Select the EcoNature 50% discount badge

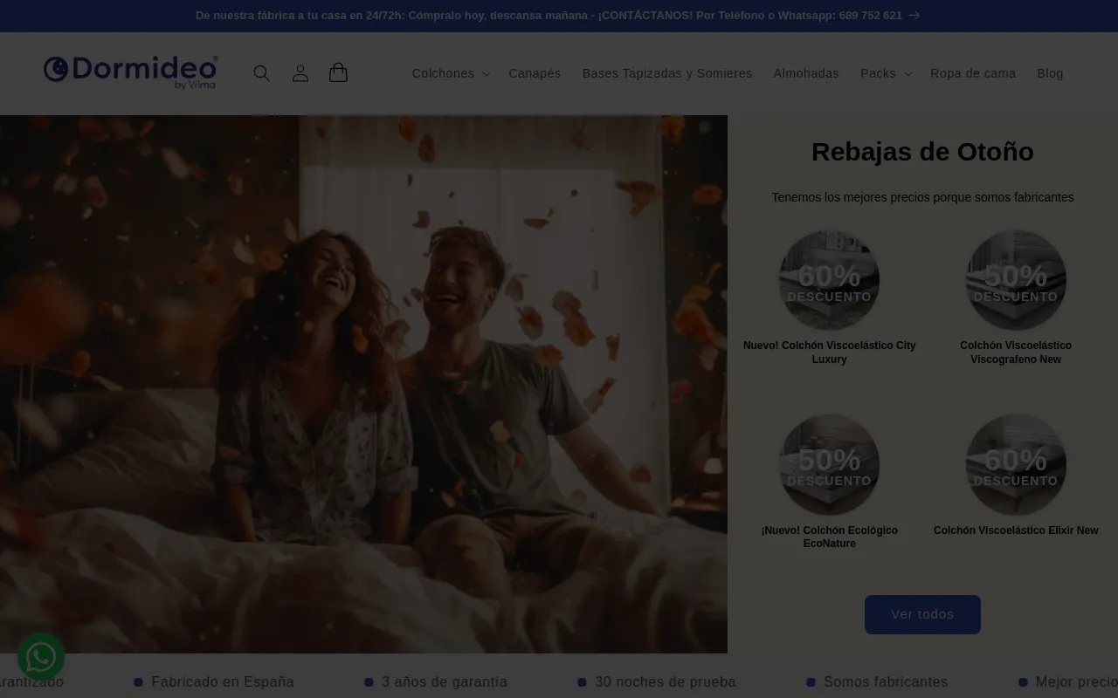(829, 465)
